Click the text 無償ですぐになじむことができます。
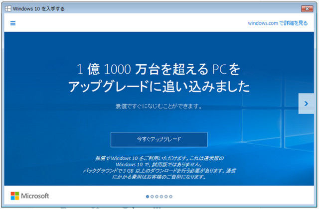 click(x=159, y=106)
